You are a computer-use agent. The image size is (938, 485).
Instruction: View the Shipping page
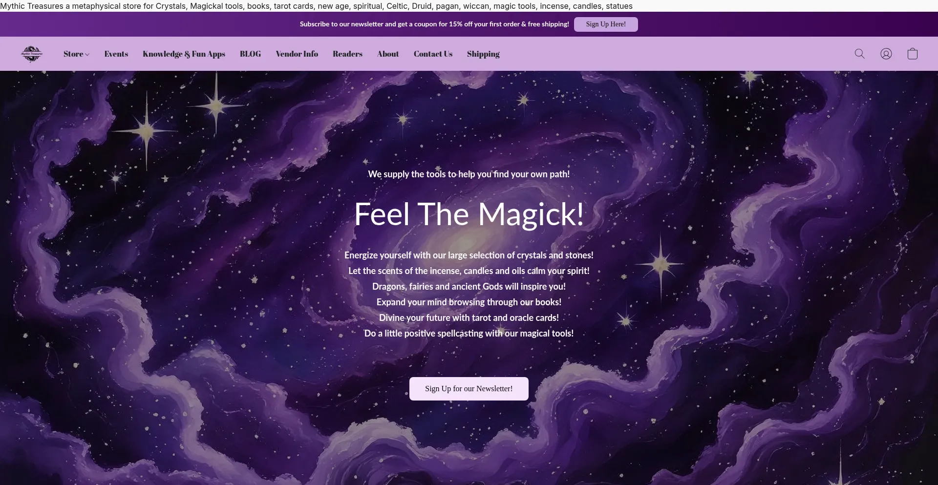point(483,54)
